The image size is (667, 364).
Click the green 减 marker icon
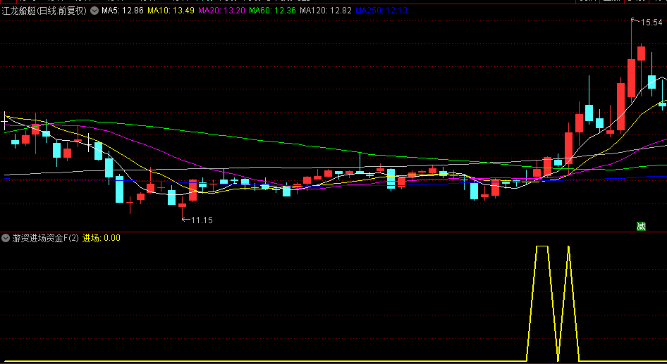click(x=641, y=227)
